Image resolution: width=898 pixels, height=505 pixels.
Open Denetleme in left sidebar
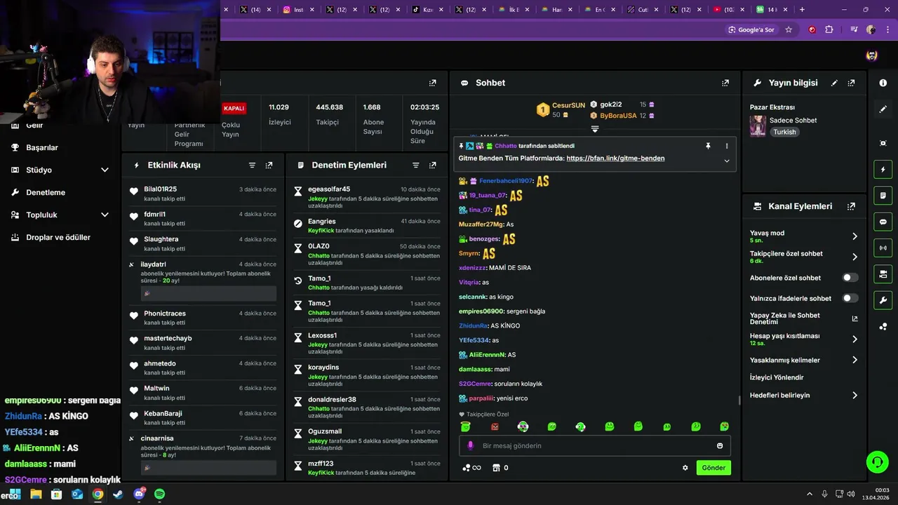46,192
